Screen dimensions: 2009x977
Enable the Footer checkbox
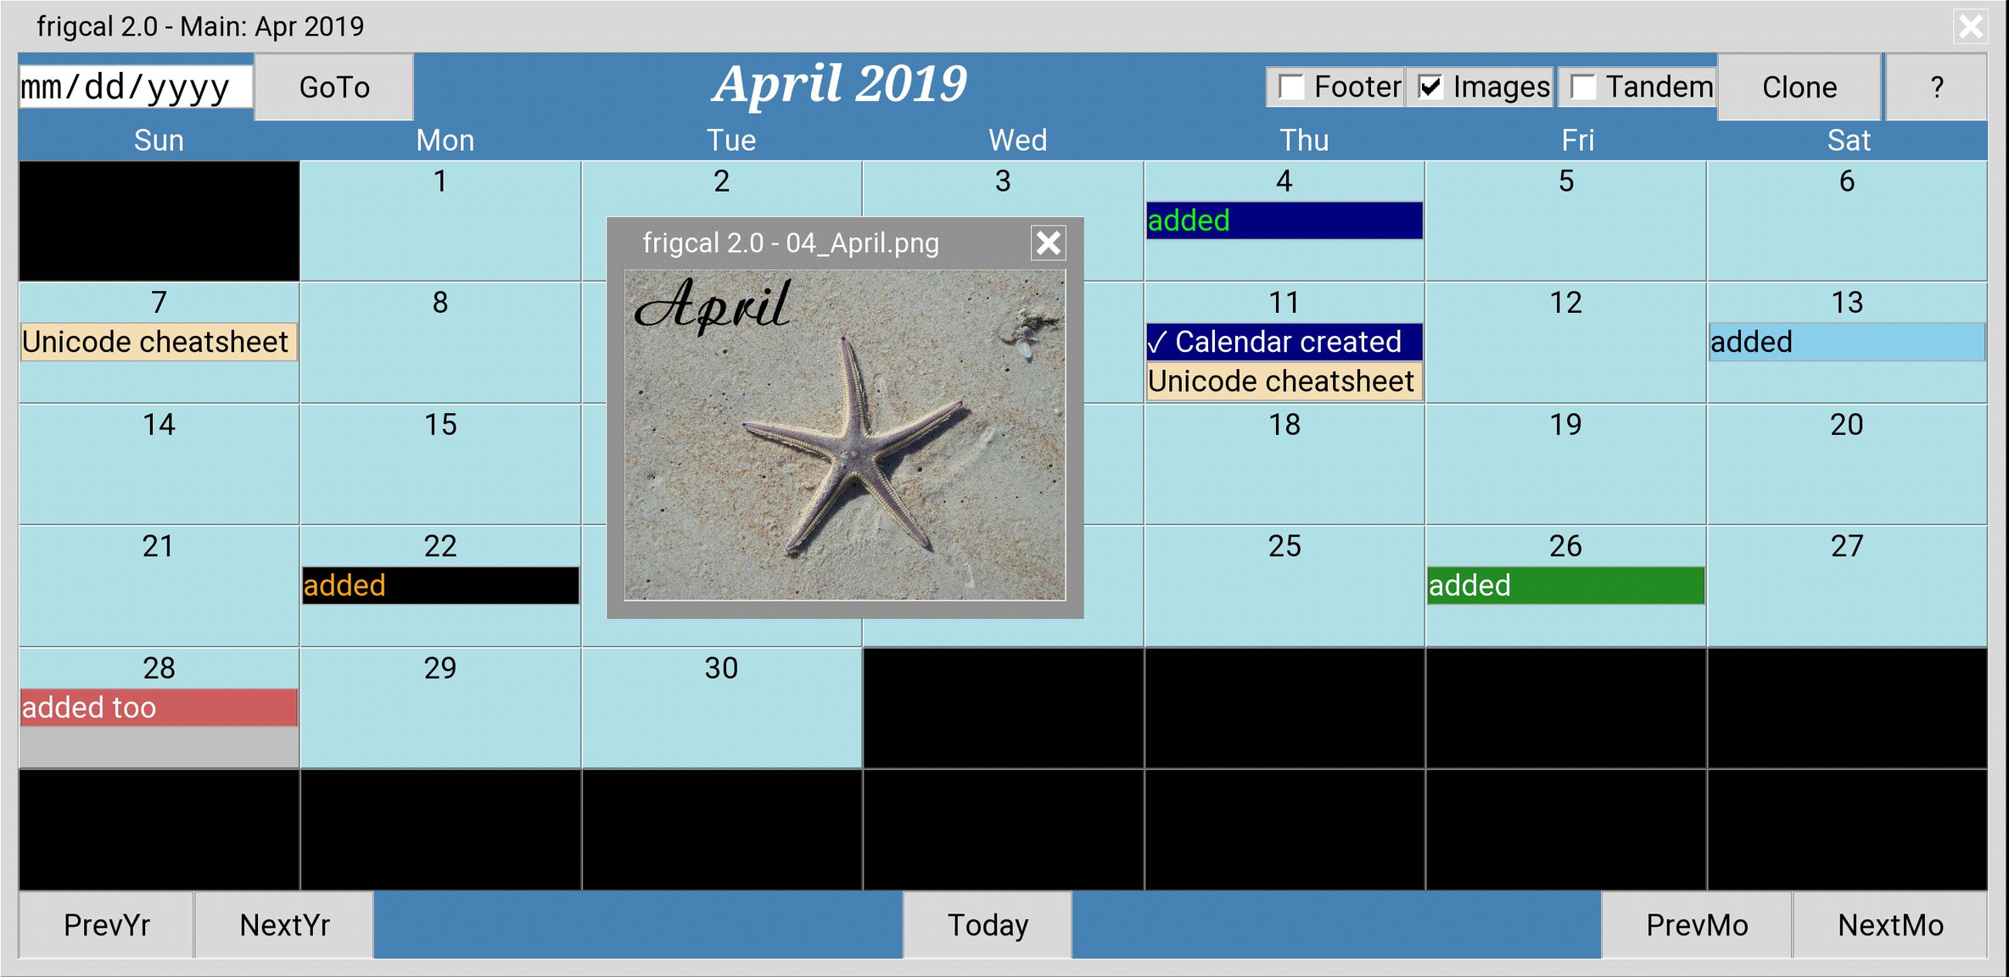(1292, 87)
